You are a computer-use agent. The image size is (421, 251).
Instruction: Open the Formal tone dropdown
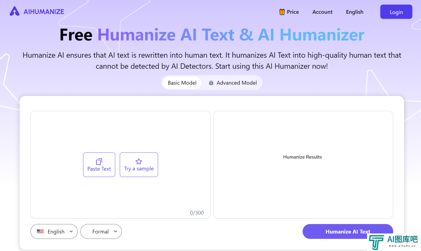[x=101, y=232]
